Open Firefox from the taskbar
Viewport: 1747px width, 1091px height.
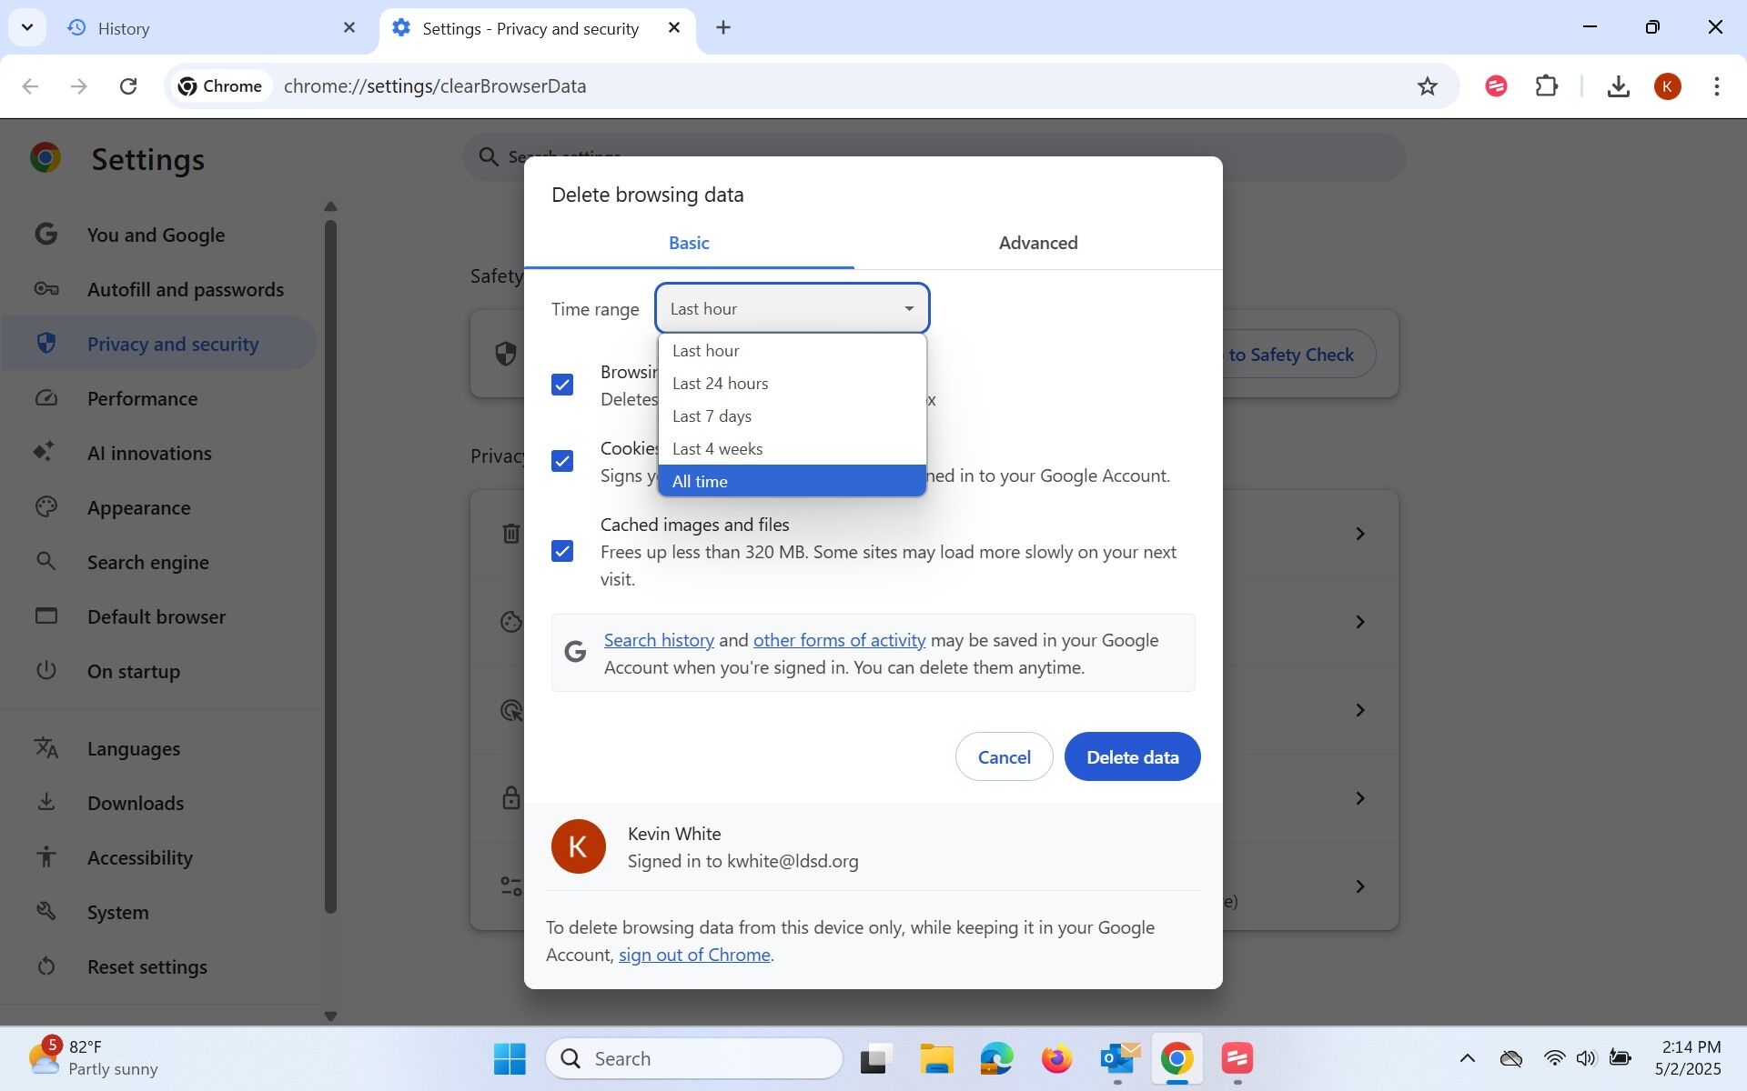point(1056,1058)
